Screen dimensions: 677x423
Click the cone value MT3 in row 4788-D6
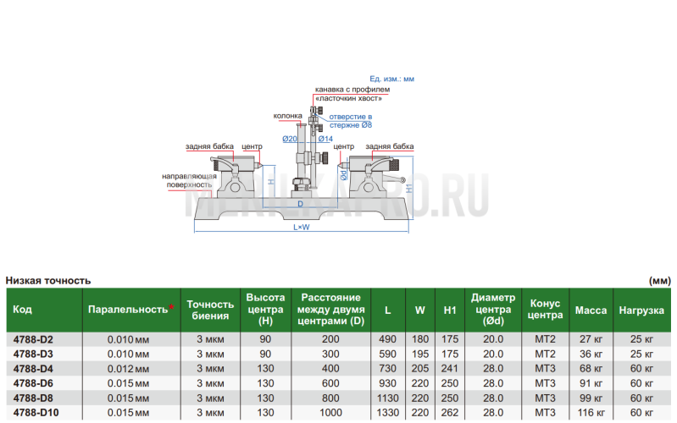pyautogui.click(x=546, y=383)
